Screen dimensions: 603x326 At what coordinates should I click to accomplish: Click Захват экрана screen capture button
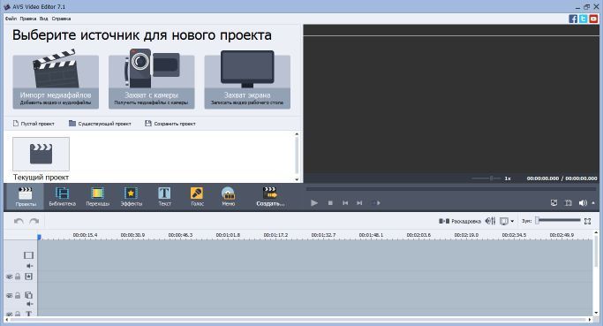tap(247, 81)
